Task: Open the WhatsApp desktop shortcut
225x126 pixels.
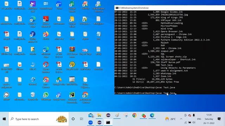Action: point(46,96)
